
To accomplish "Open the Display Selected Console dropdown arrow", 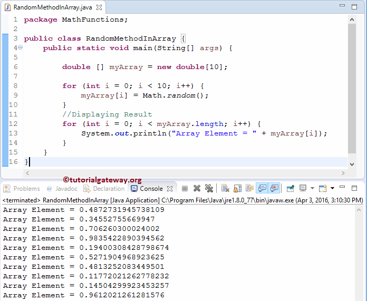I will [312, 188].
